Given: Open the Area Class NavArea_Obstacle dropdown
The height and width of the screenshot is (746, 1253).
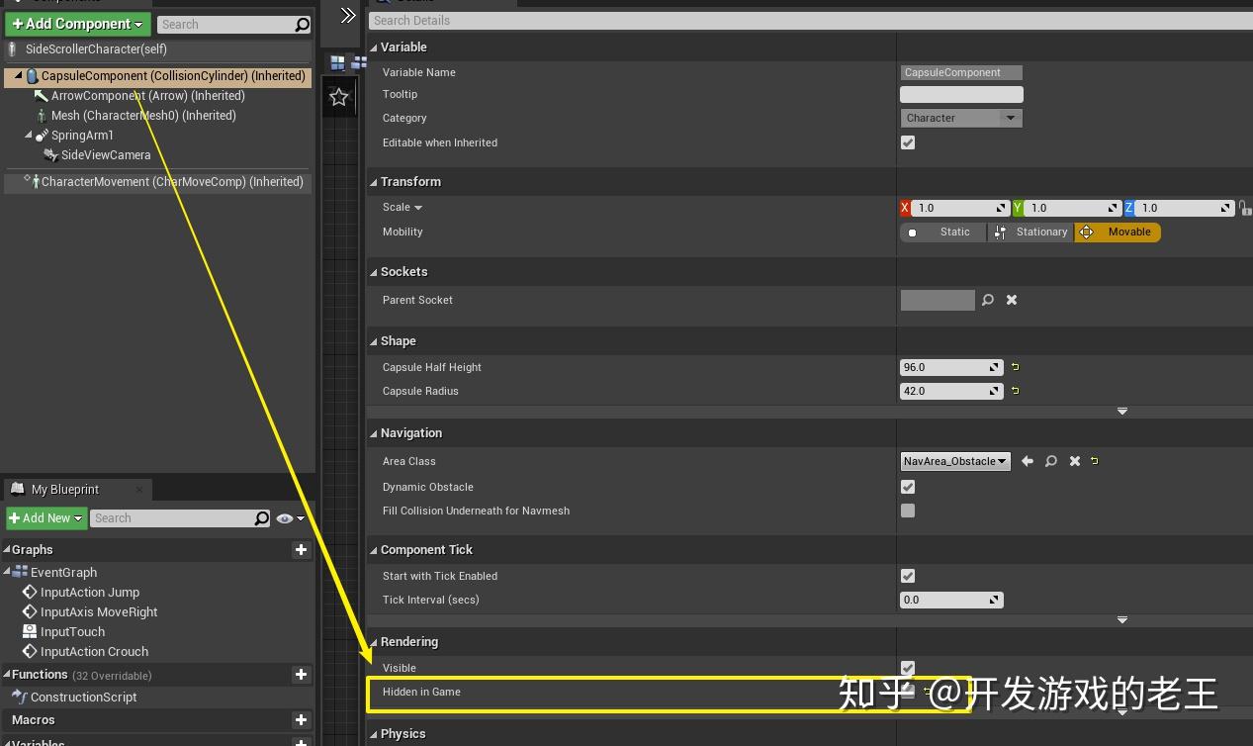Looking at the screenshot, I should (x=955, y=461).
